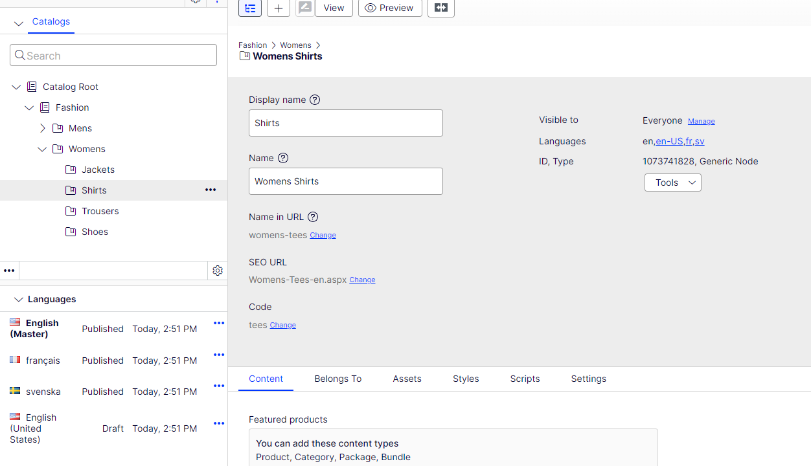Screen dimensions: 811x466
Task: Open options menu for Shirts node
Action: (x=211, y=190)
